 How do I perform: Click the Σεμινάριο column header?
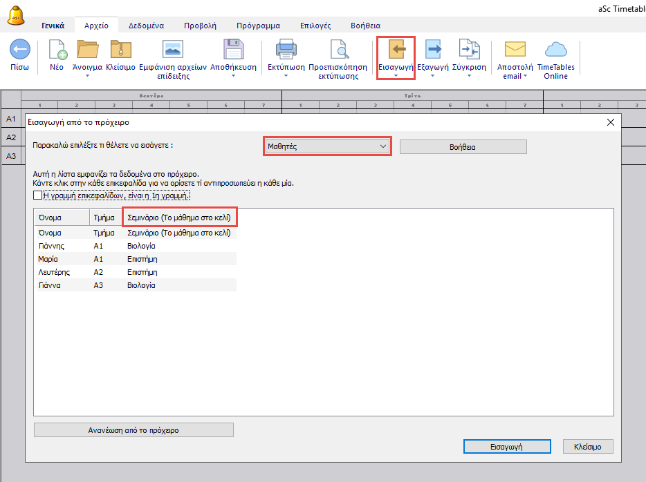click(x=179, y=218)
